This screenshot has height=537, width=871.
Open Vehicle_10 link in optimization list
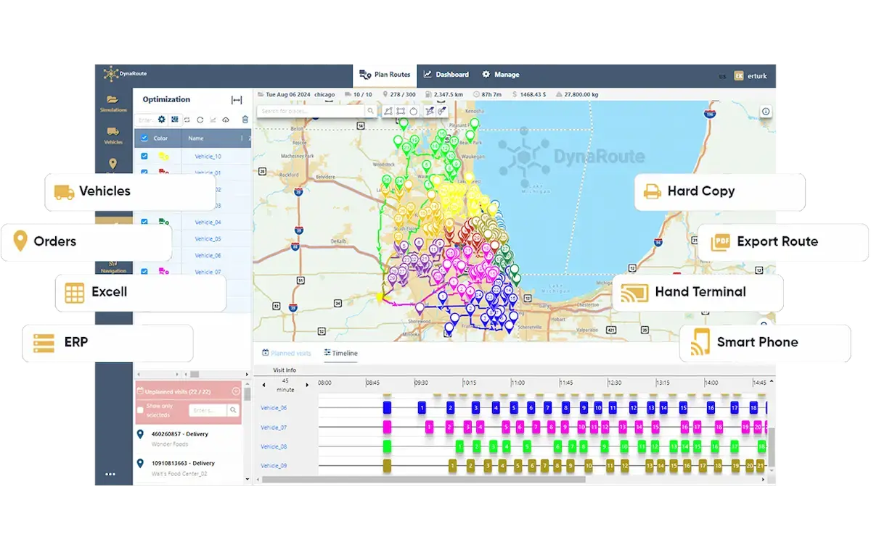(x=208, y=157)
